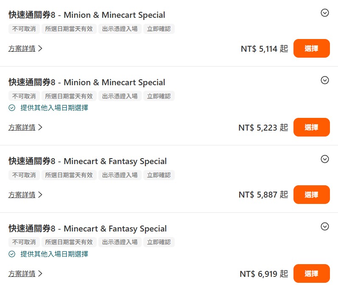Screen dimensions: 338x290
Task: Select the NT$ 6,919 plan
Action: point(311,273)
